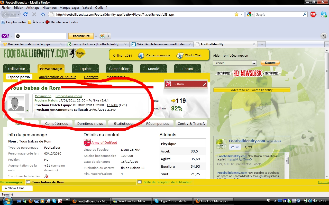Open the URL bar history dropdown arrow
This screenshot has height=205, width=329.
(x=242, y=15)
